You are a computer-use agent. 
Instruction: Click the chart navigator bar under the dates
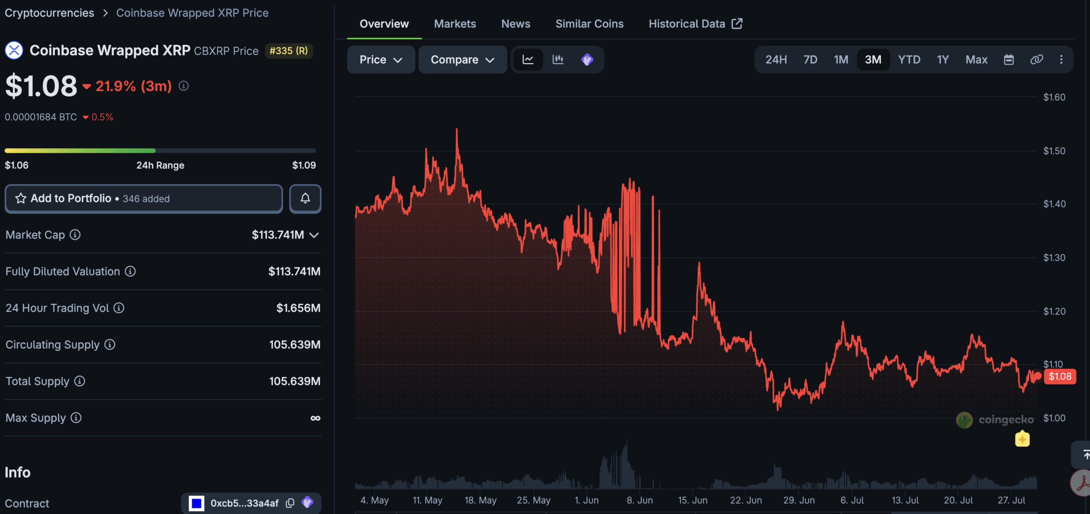696,512
